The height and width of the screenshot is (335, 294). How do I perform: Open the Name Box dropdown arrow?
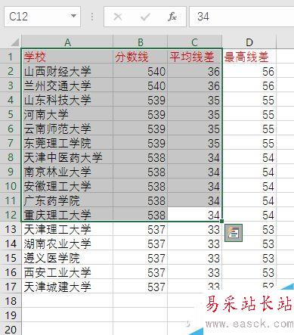[73, 17]
